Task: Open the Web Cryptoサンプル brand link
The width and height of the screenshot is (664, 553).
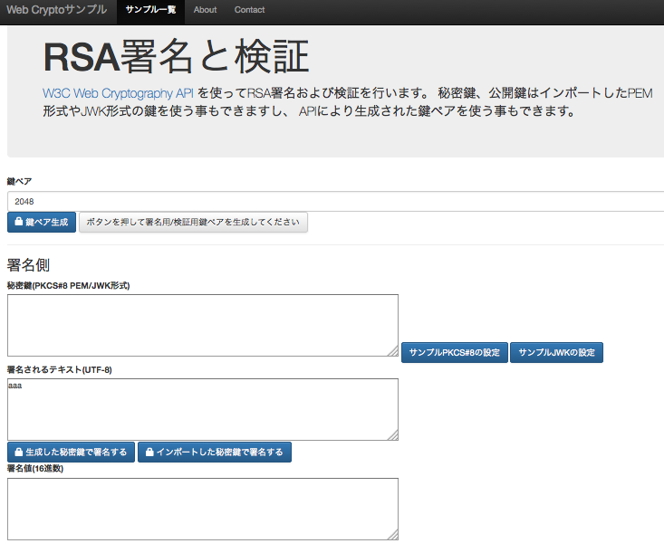Action: click(x=57, y=10)
